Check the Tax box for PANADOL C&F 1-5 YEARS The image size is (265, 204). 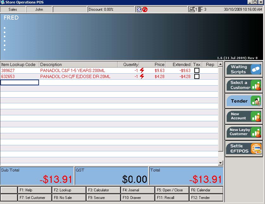pos(197,70)
